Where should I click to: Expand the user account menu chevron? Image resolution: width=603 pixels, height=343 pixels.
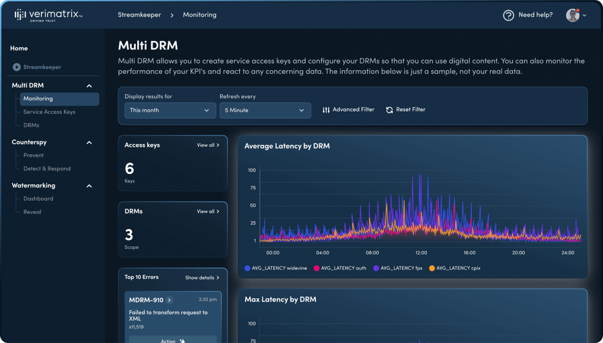click(x=585, y=15)
